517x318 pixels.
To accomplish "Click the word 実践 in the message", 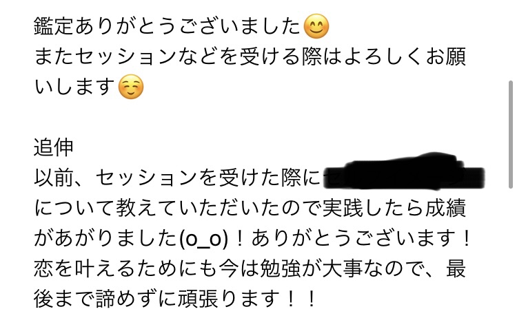I will 343,209.
